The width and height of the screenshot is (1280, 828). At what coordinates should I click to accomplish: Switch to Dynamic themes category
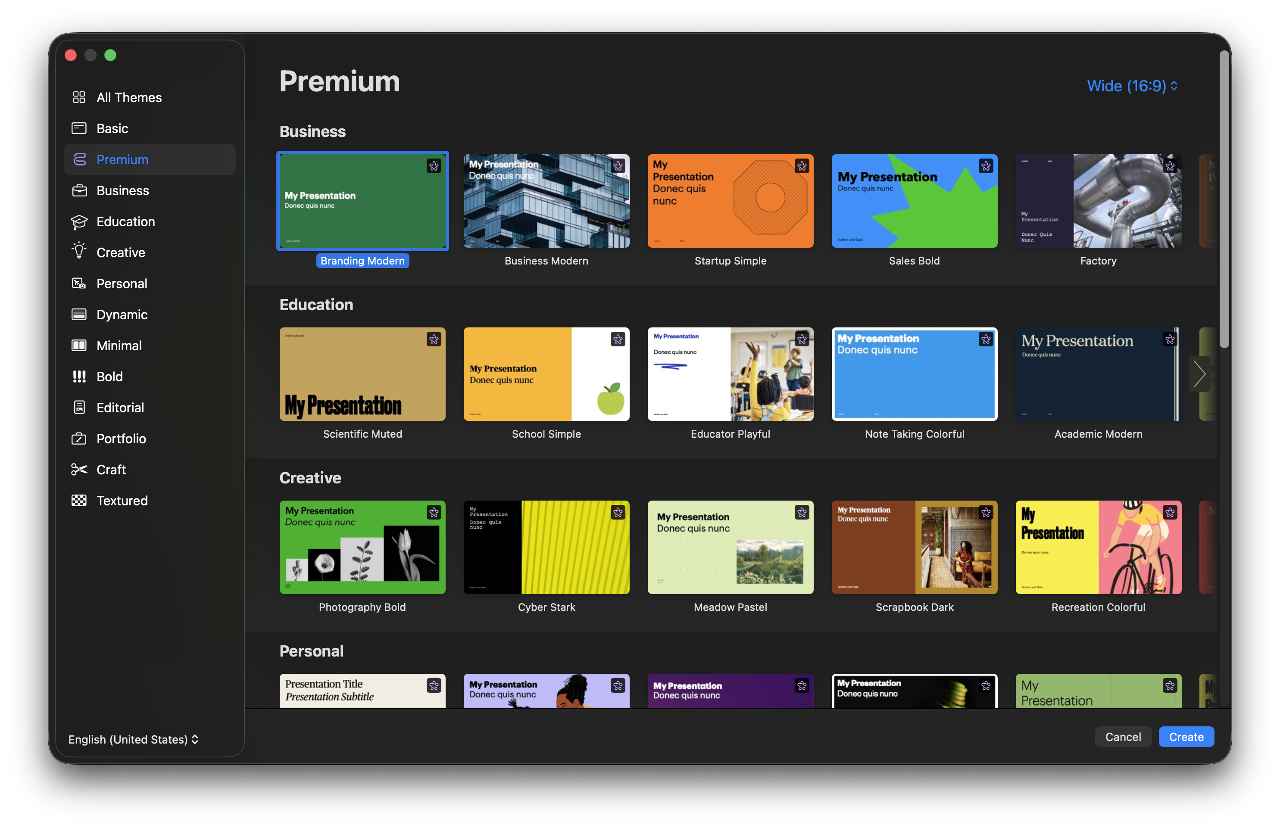point(122,314)
